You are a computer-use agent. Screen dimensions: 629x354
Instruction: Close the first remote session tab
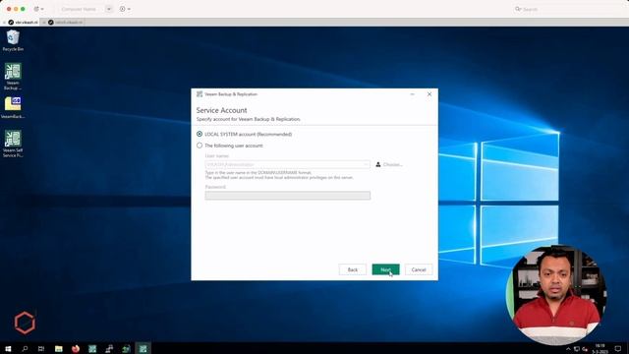point(4,23)
